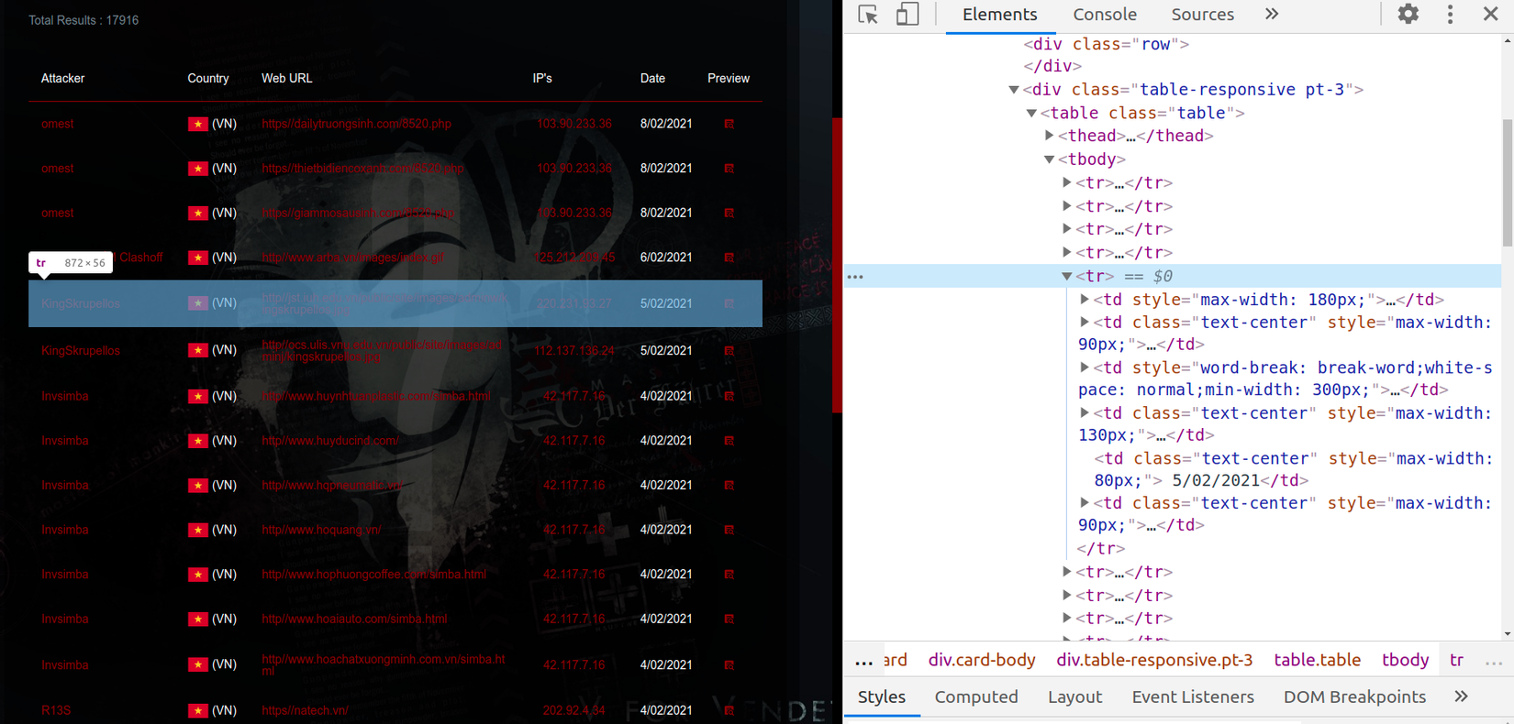
Task: Select div.table-responsive.pt-3 breadcrumb
Action: [1154, 660]
